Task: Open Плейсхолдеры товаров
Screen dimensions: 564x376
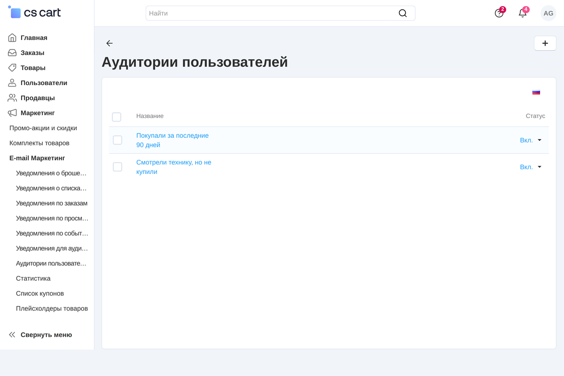Action: pos(52,308)
